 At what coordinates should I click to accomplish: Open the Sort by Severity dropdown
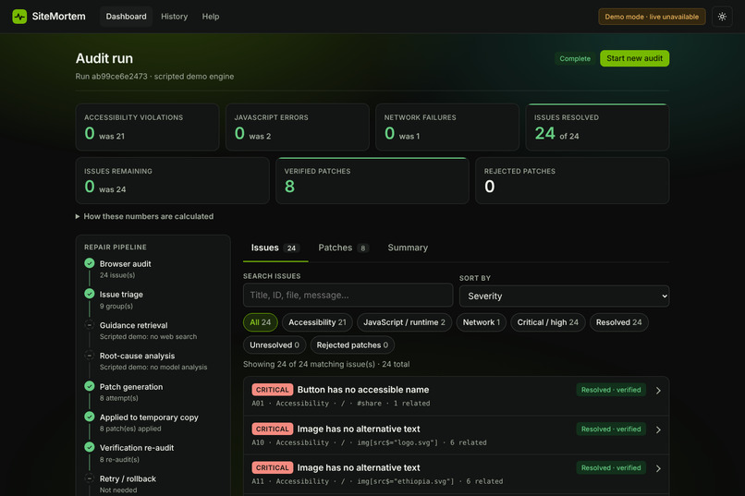564,296
